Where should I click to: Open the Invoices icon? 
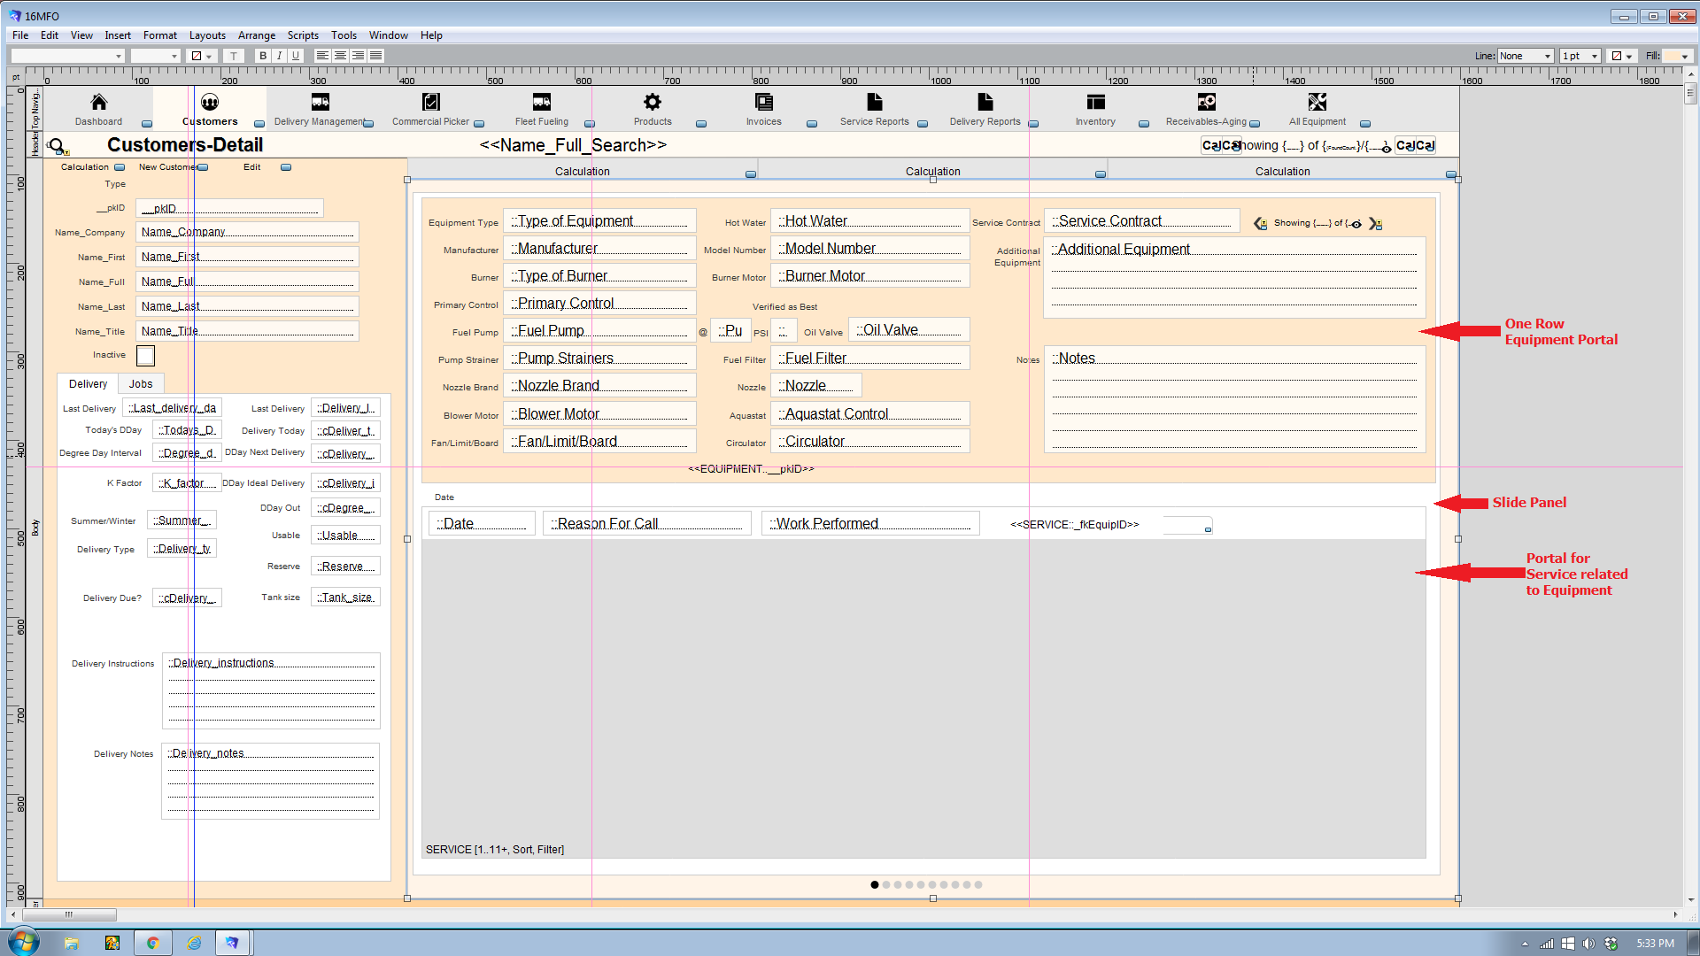click(x=763, y=103)
